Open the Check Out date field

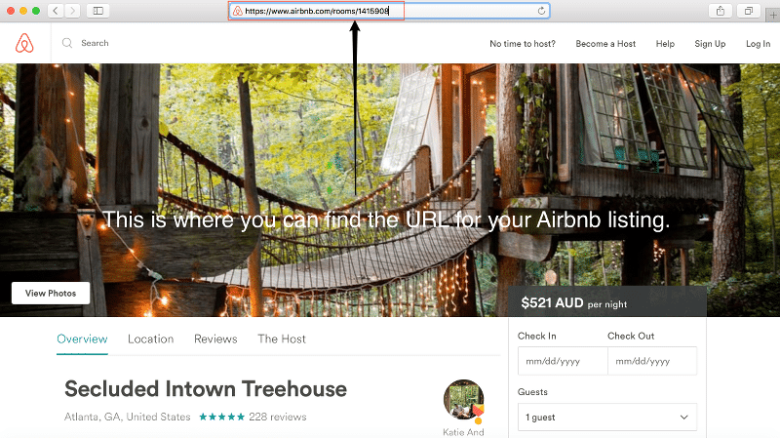[x=652, y=361]
